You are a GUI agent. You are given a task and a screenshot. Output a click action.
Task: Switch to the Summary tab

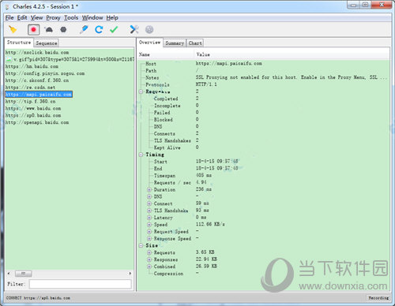[x=175, y=43]
